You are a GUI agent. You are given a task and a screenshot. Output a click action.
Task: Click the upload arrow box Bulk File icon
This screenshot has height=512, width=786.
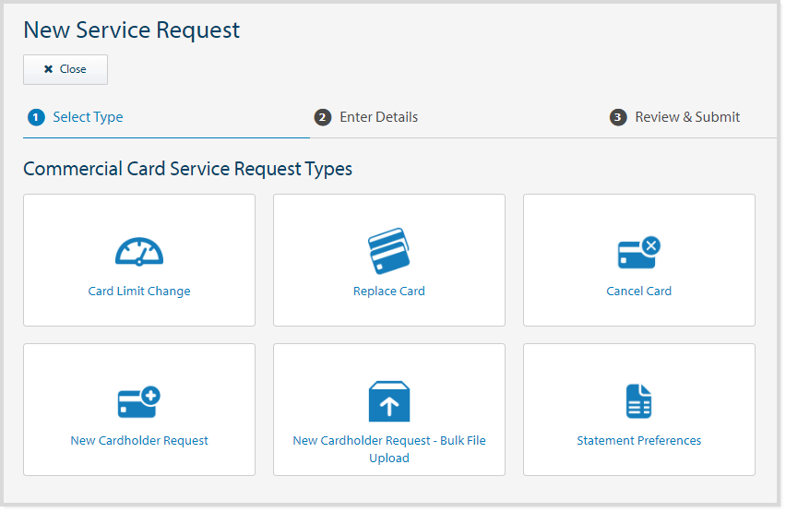(x=388, y=401)
